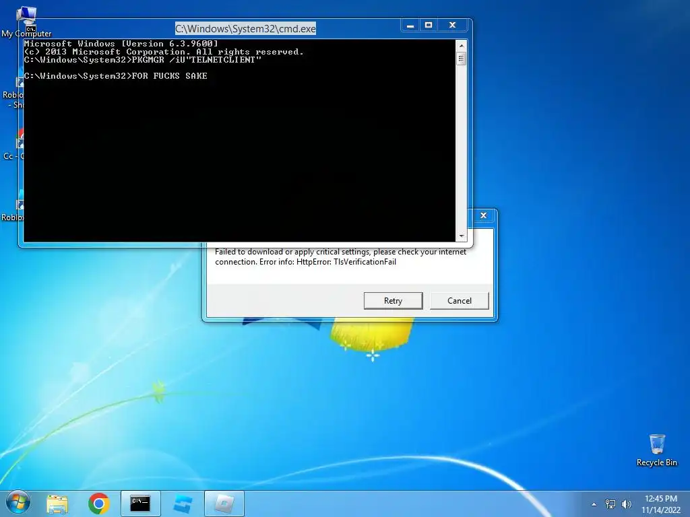This screenshot has width=690, height=517.
Task: Click the date 11/14/2022 in the tray
Action: point(660,510)
